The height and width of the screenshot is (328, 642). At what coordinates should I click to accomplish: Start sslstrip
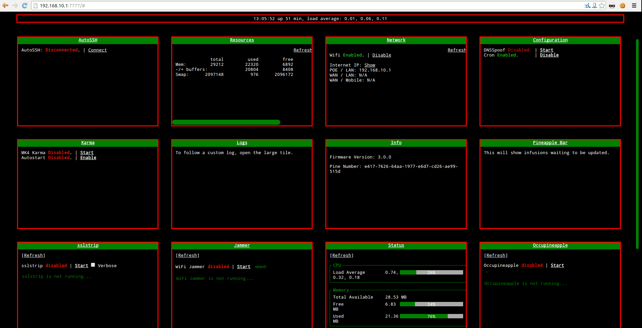pos(82,266)
